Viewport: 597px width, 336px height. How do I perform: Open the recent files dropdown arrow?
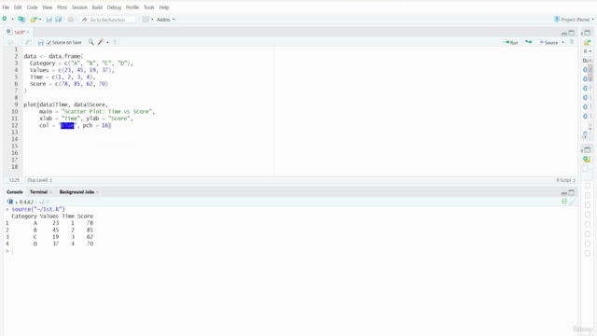pyautogui.click(x=40, y=20)
